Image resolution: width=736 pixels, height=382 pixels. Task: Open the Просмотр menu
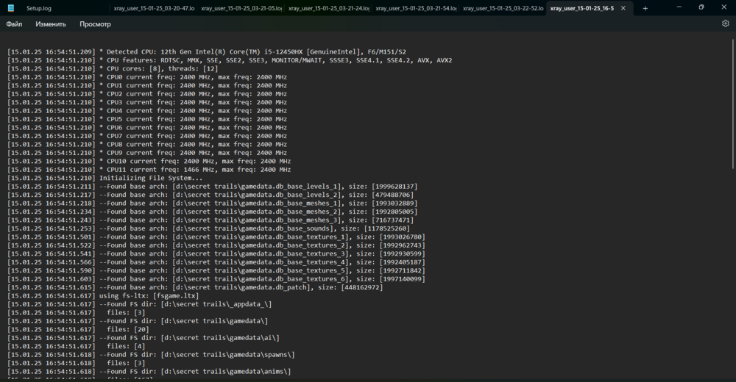[95, 24]
